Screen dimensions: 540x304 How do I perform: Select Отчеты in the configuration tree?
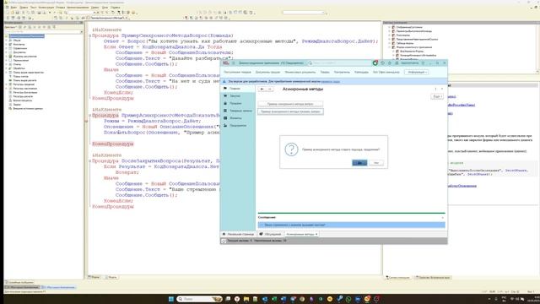tap(17, 64)
